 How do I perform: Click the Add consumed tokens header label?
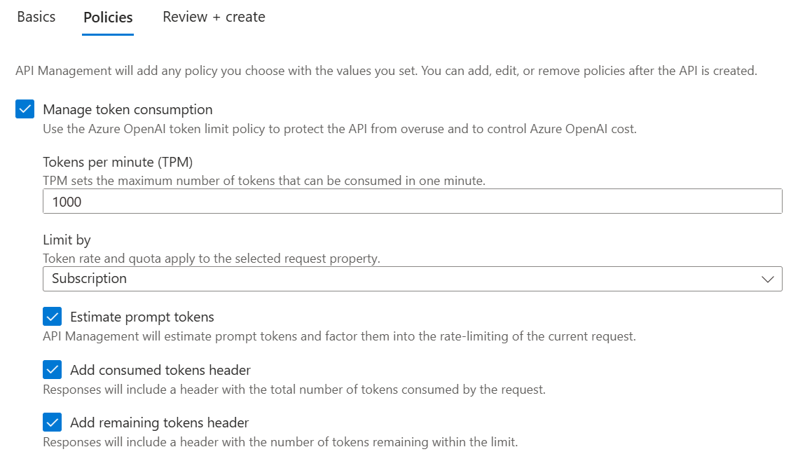point(160,370)
